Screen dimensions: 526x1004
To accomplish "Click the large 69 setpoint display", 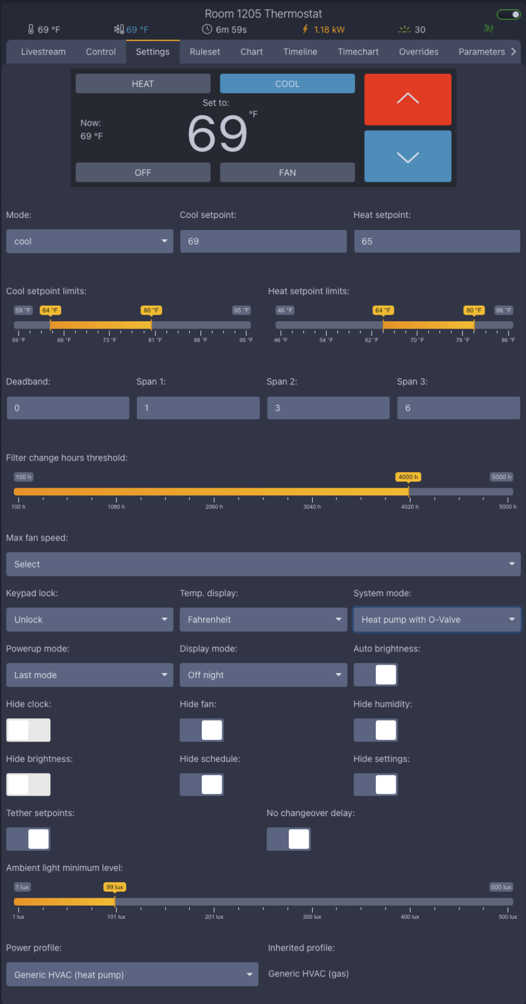I will coord(217,134).
